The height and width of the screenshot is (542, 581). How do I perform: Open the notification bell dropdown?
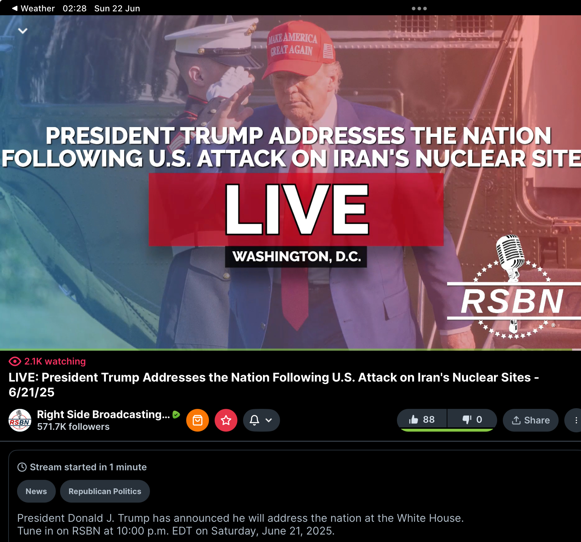[x=261, y=420]
